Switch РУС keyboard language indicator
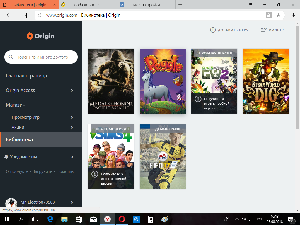 (x=260, y=219)
